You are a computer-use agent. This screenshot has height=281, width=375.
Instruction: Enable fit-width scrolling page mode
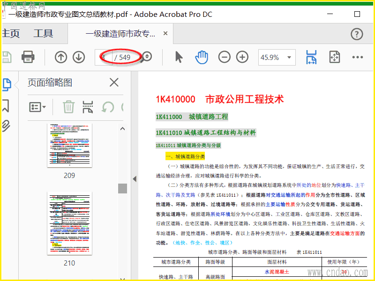[x=311, y=57]
